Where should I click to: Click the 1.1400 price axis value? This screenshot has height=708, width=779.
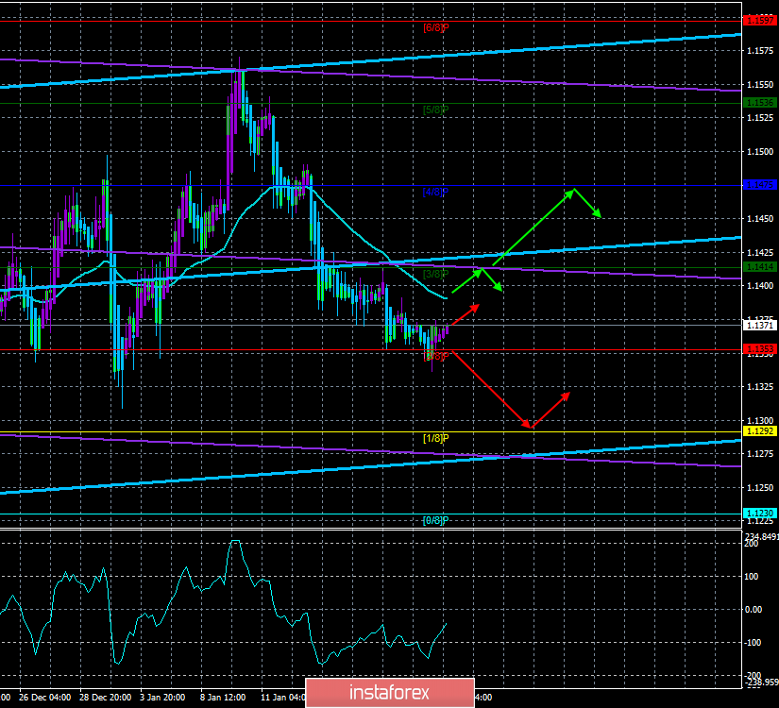tap(760, 286)
